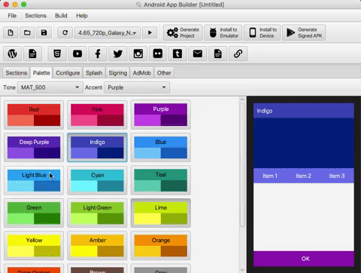Open the Build menu
361x273 pixels.
click(x=61, y=16)
